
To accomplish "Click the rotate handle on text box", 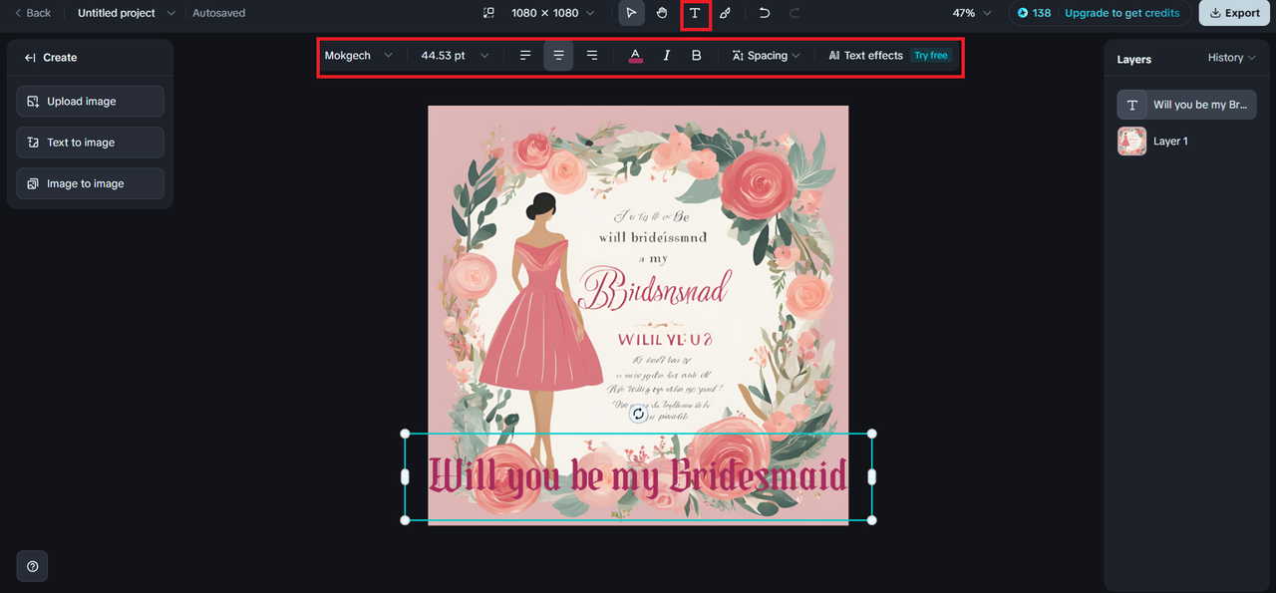I will point(639,414).
